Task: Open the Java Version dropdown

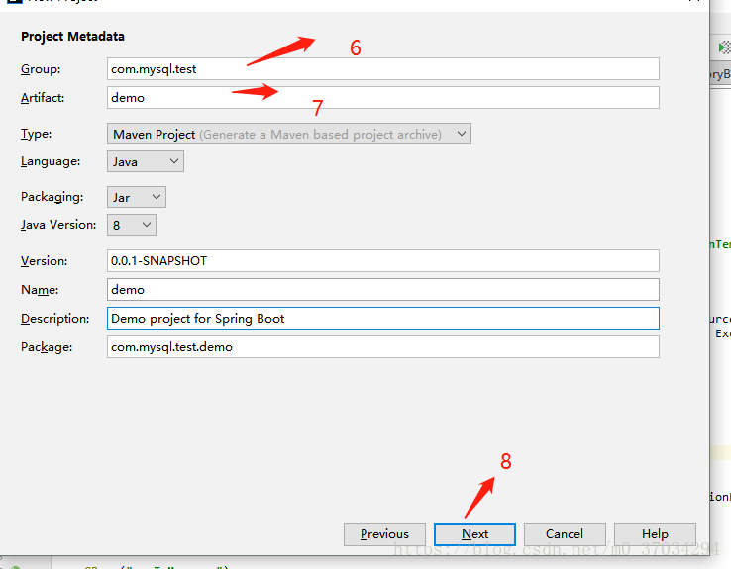Action: (x=132, y=225)
